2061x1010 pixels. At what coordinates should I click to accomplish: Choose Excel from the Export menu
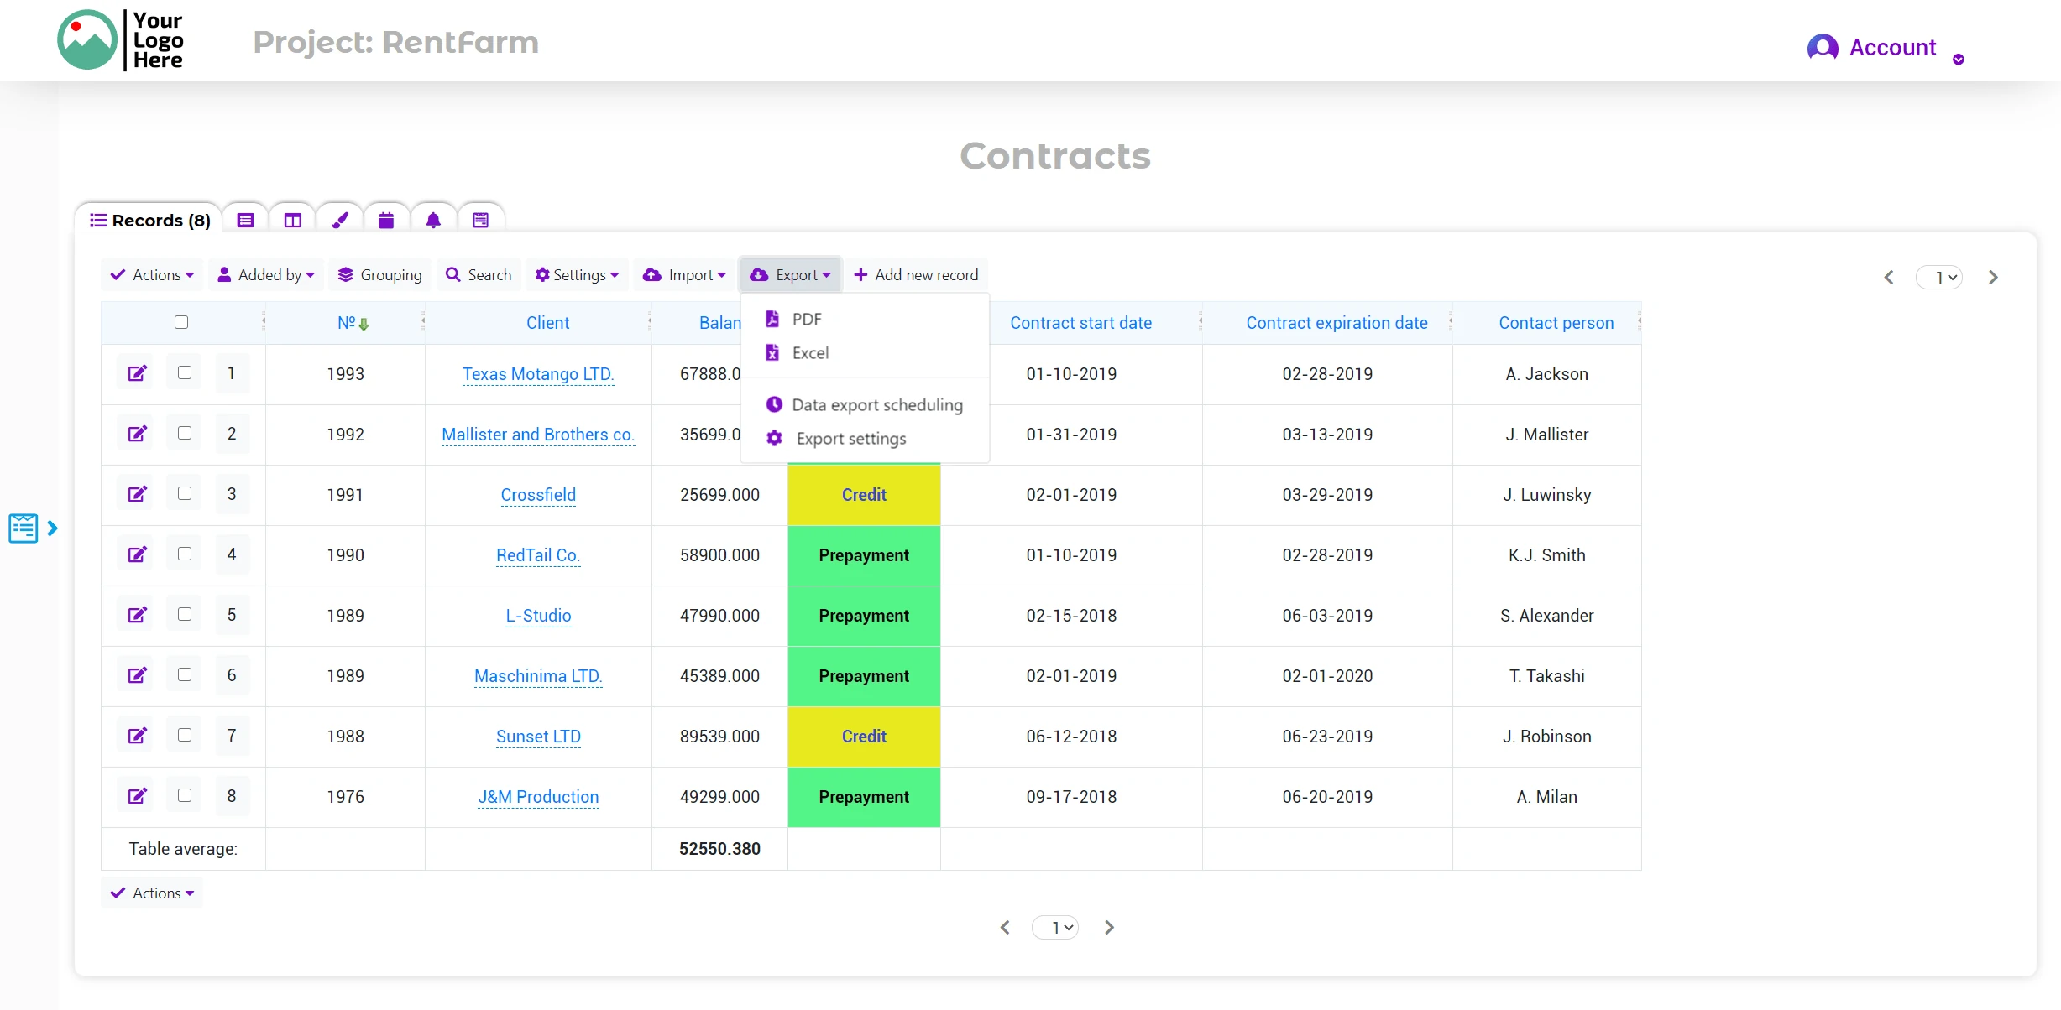tap(808, 352)
